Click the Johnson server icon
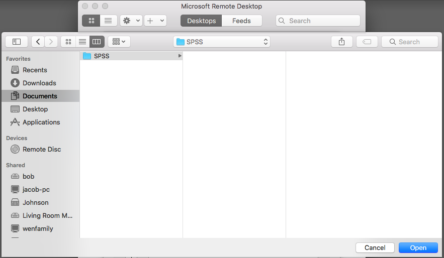This screenshot has width=444, height=258. click(15, 202)
